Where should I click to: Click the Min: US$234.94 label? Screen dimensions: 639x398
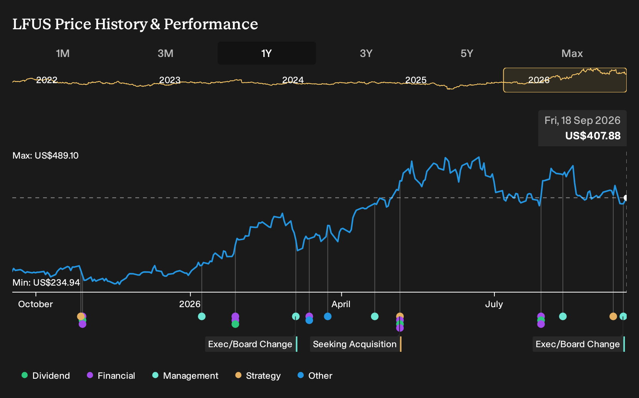coord(46,283)
